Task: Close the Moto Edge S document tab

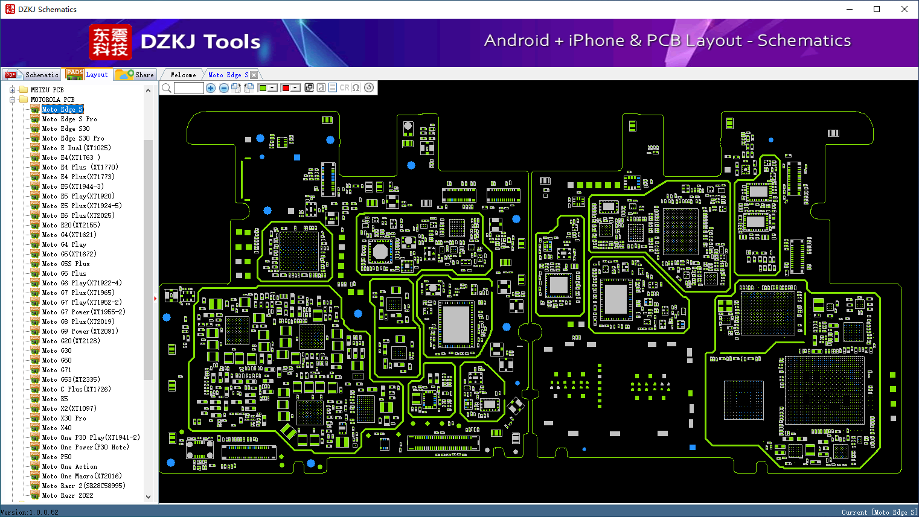Action: pyautogui.click(x=254, y=75)
